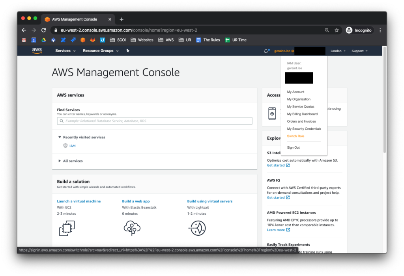Click Build using virtual servers link
The height and width of the screenshot is (276, 404).
click(210, 201)
